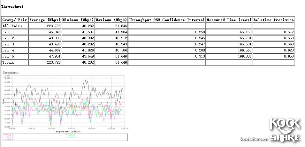Click the 0:01:00 tick label on chart
The height and width of the screenshot is (147, 305).
[x=52, y=128]
